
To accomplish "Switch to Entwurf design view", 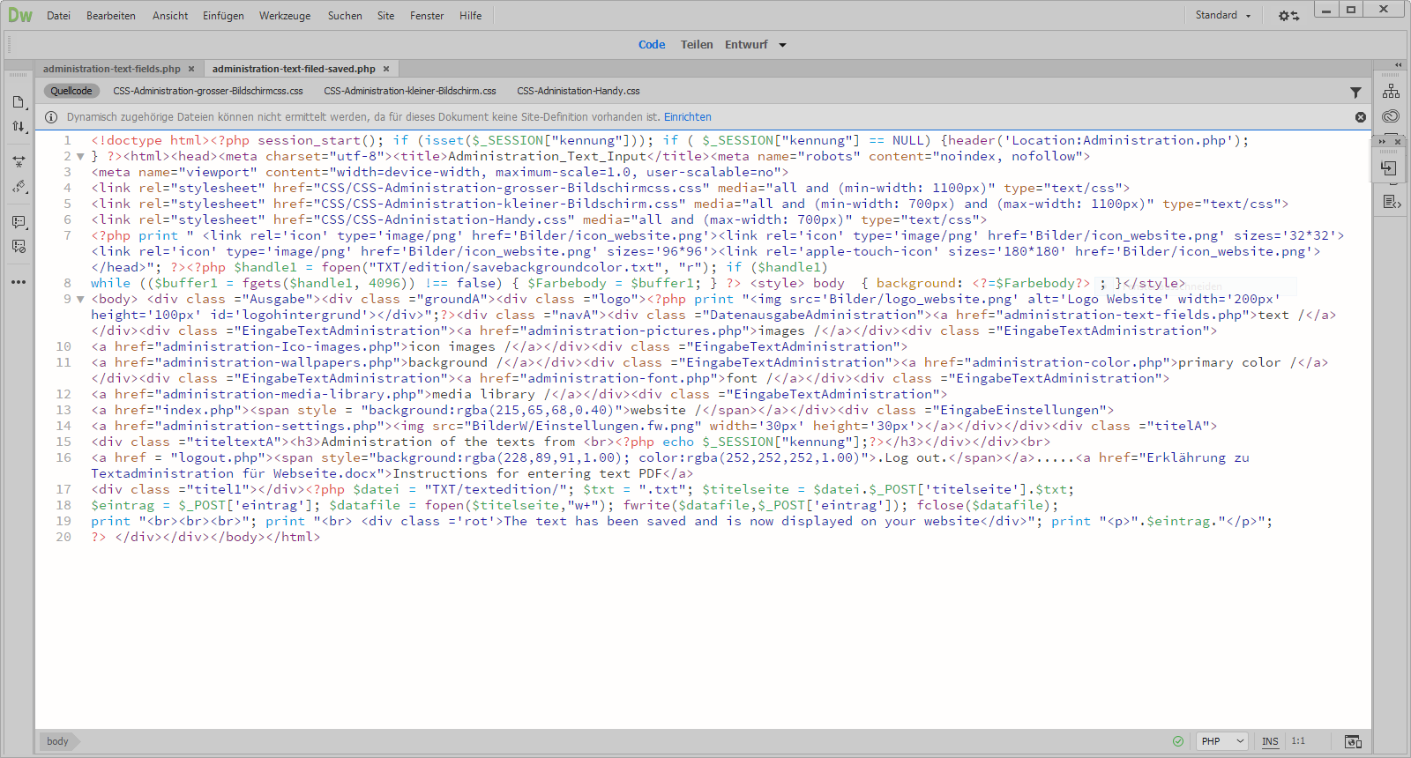I will [746, 45].
